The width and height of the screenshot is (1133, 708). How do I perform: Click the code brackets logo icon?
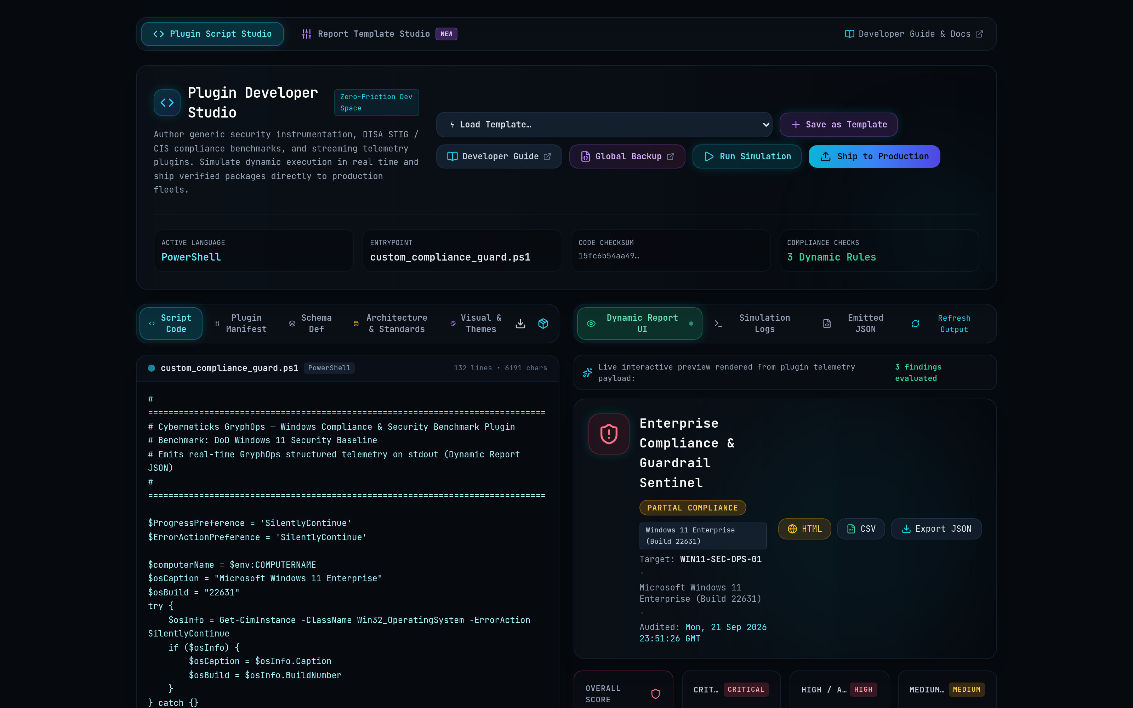click(167, 103)
